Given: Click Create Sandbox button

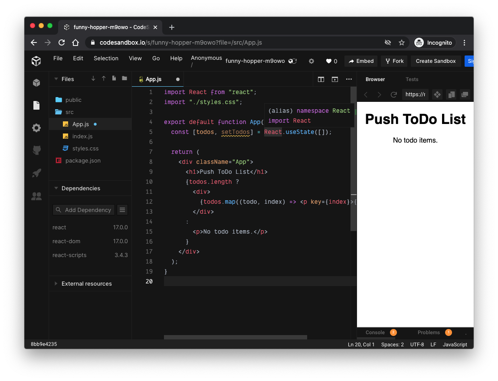Looking at the screenshot, I should coord(436,61).
